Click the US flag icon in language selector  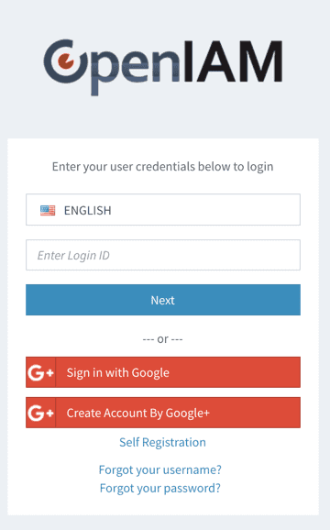click(x=48, y=210)
